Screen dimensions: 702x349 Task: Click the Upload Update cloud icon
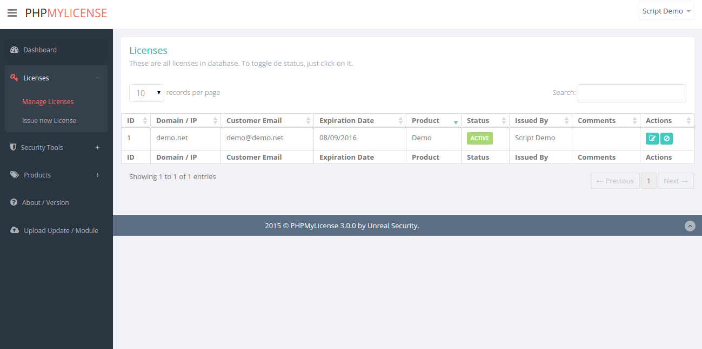point(15,230)
